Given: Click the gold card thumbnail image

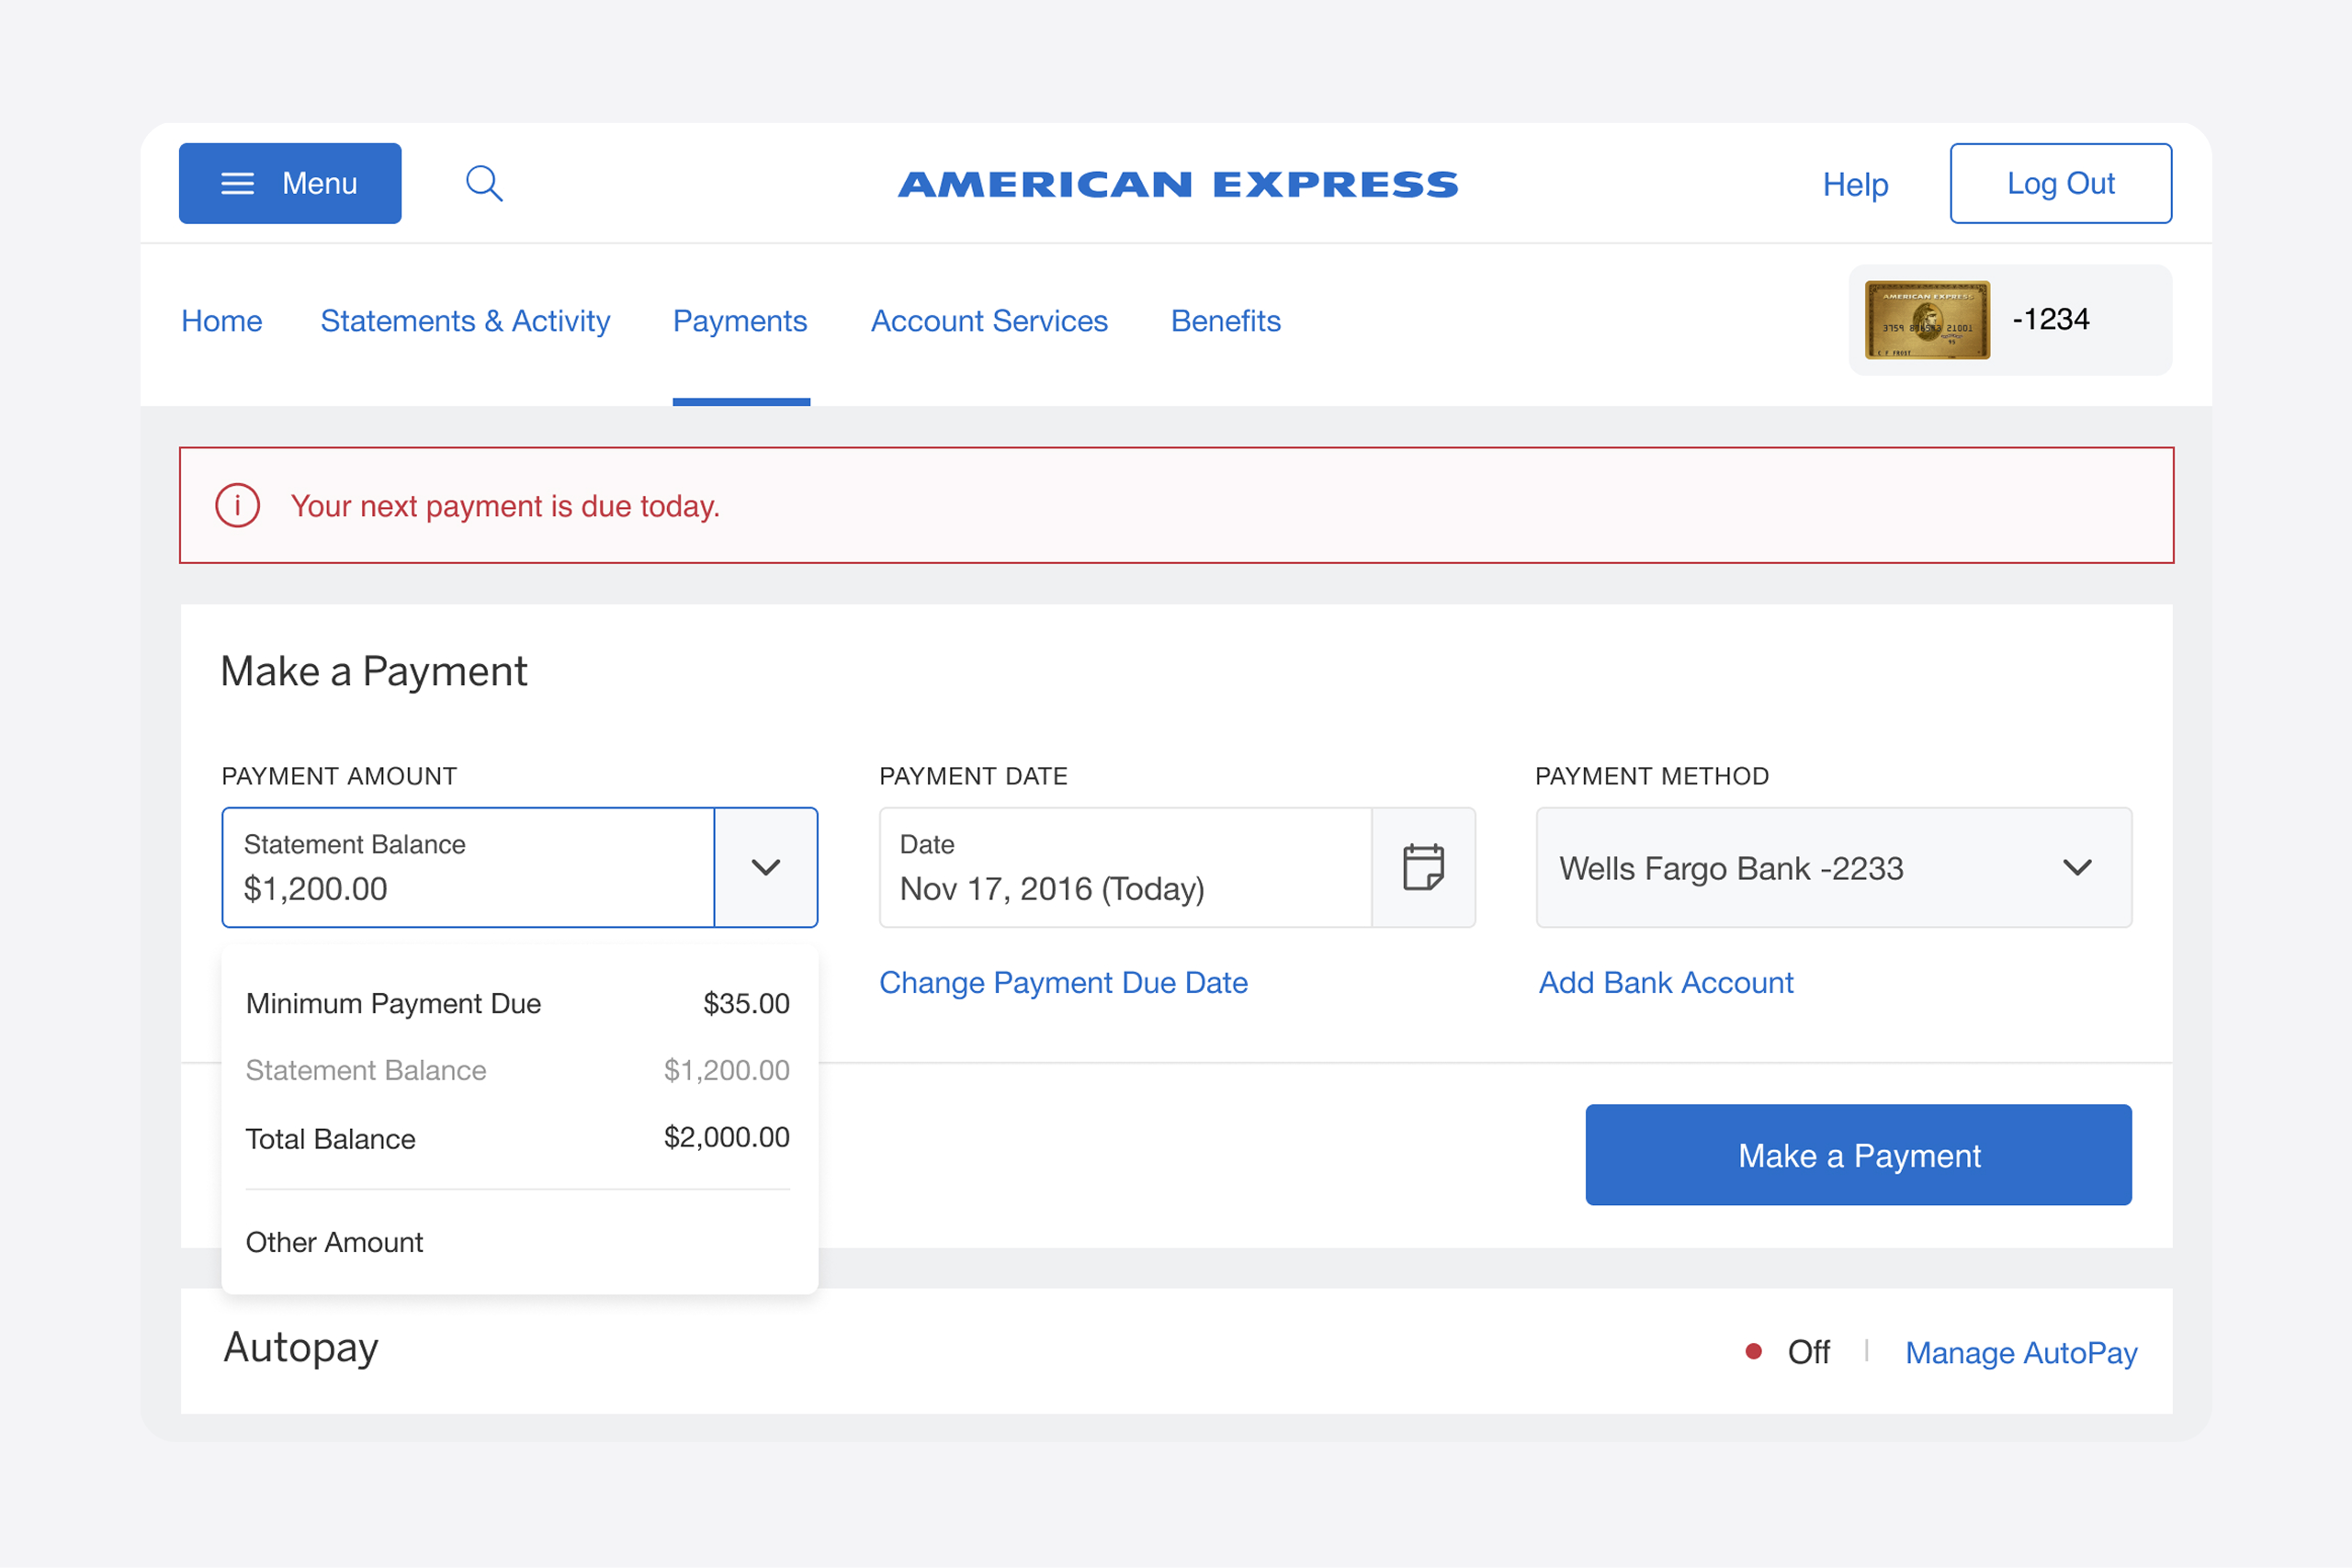Looking at the screenshot, I should coord(1927,320).
